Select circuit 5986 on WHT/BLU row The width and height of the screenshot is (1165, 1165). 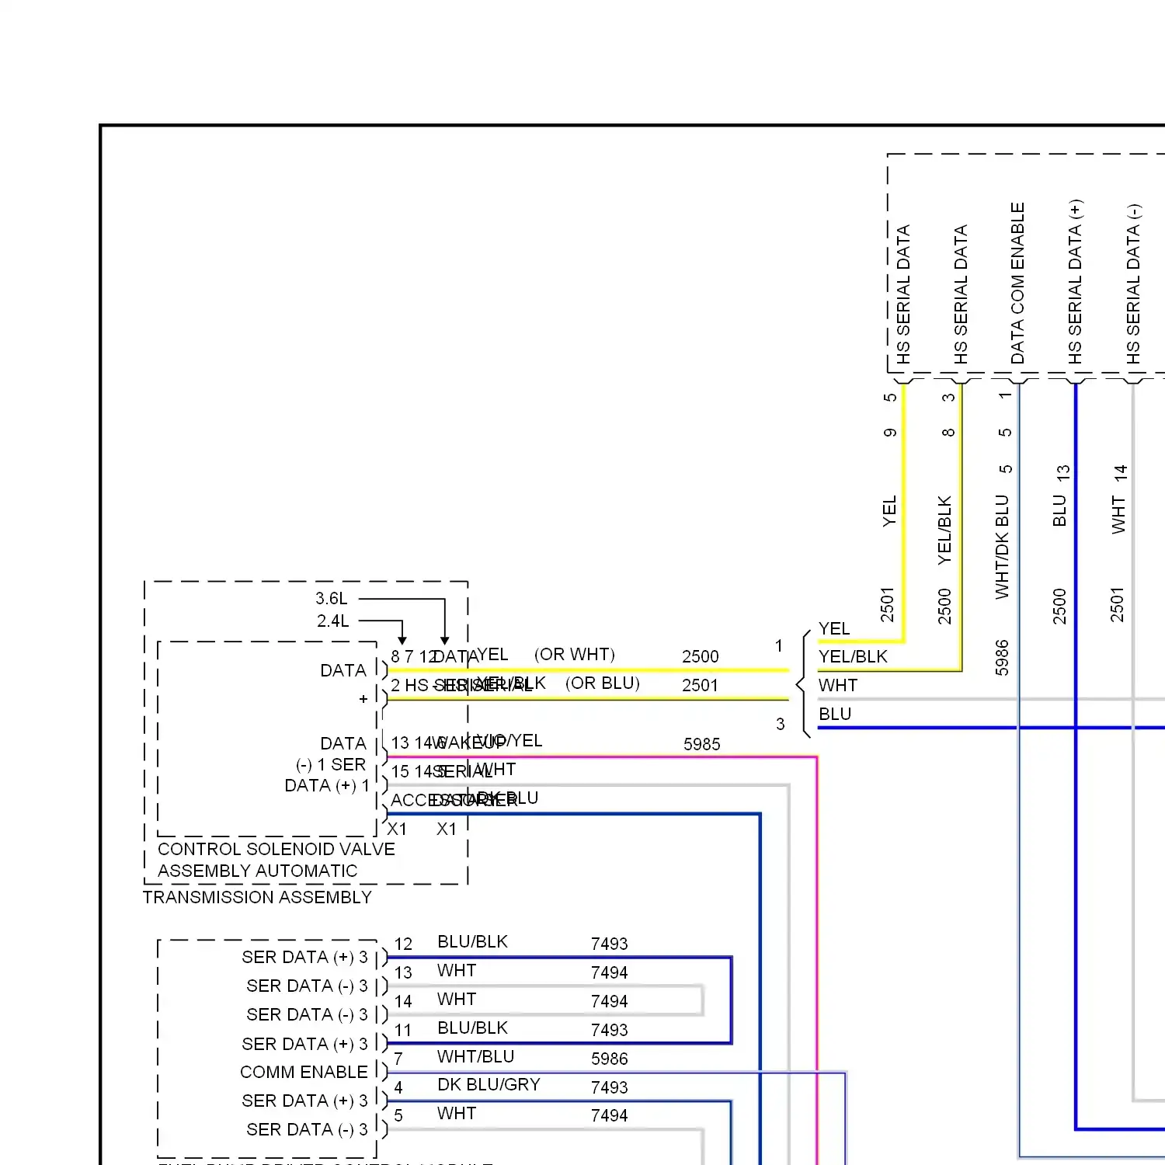609,1059
